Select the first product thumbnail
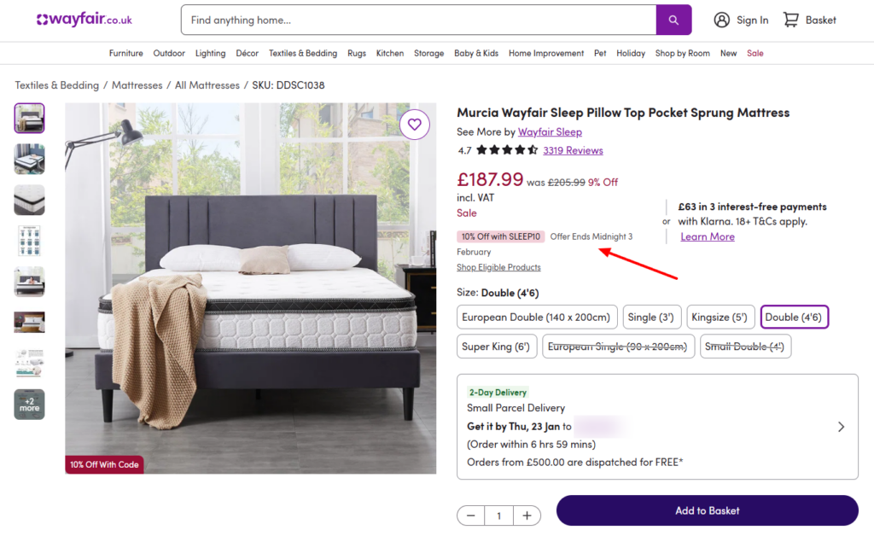This screenshot has width=874, height=536. (29, 118)
